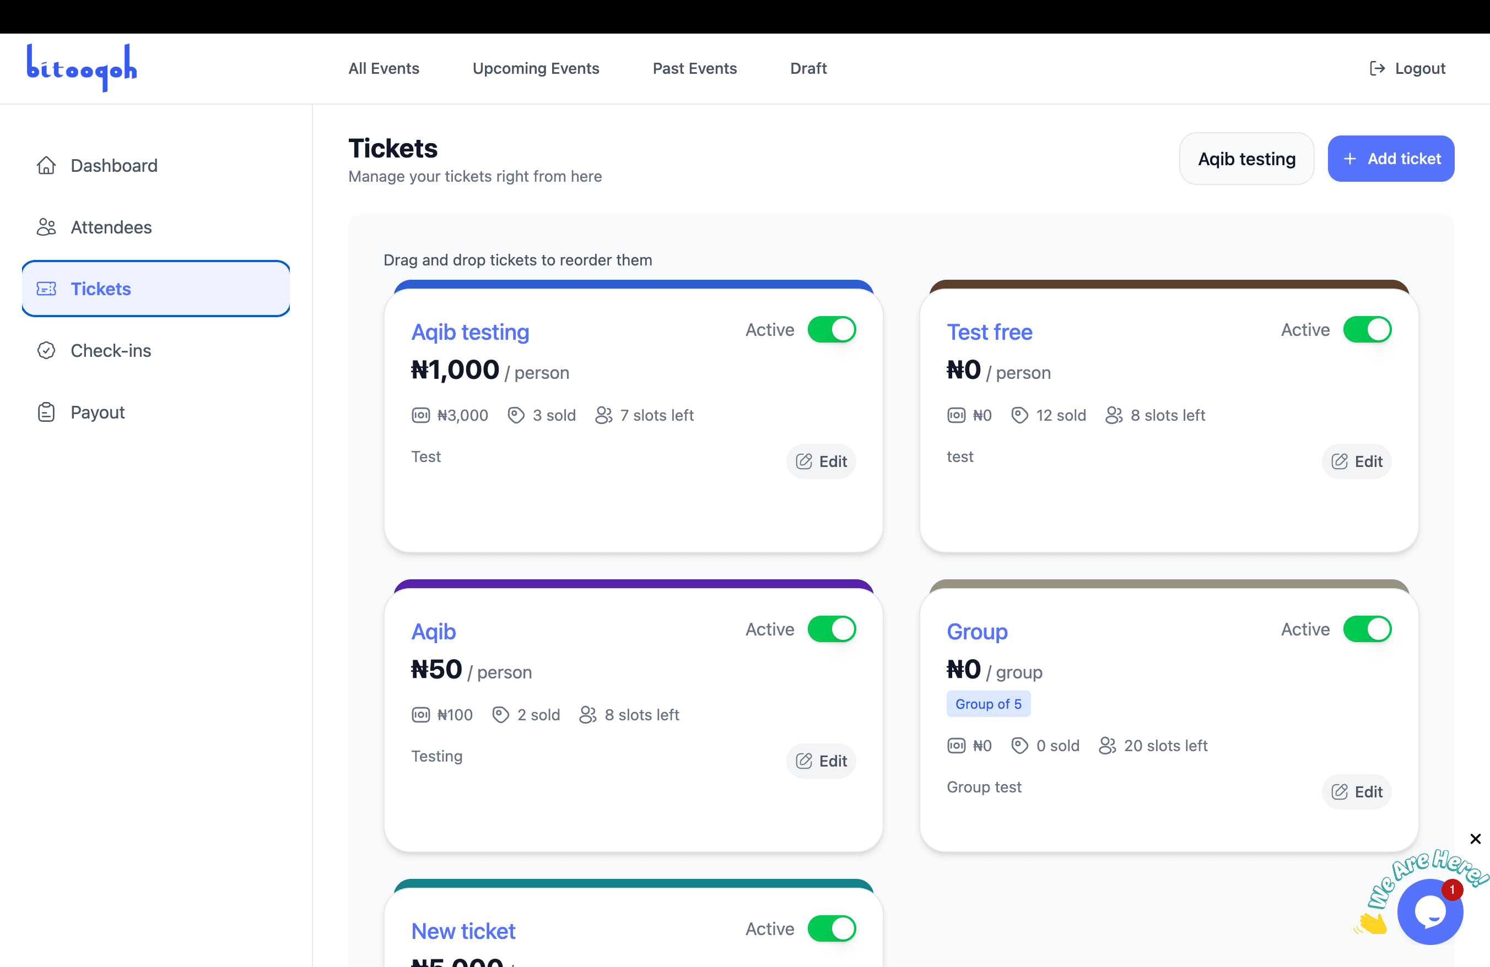Open the Upcoming Events tab
Screen dimensions: 1490x967
pos(536,68)
